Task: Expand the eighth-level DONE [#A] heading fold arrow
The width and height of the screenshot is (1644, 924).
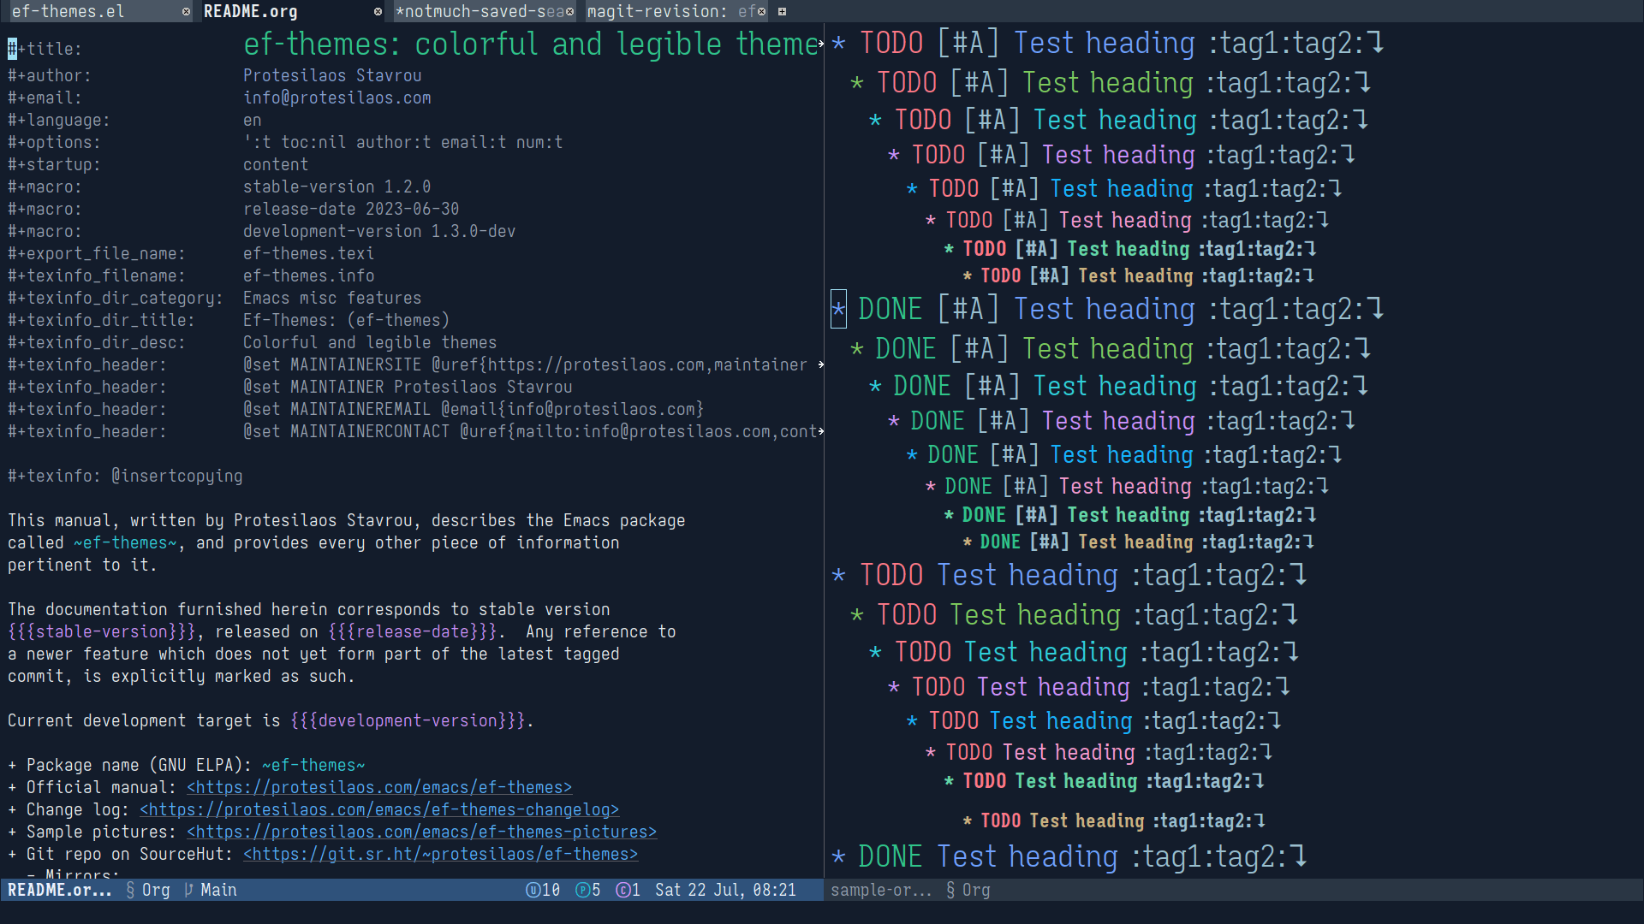Action: pos(1309,542)
